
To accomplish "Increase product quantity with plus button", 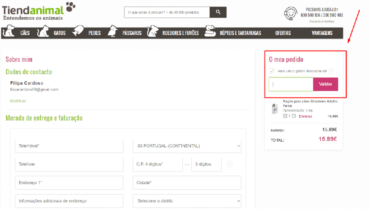I will pos(294,116).
